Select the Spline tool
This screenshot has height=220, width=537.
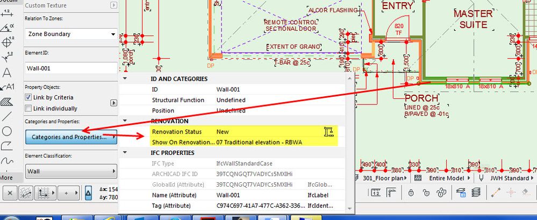point(7,161)
